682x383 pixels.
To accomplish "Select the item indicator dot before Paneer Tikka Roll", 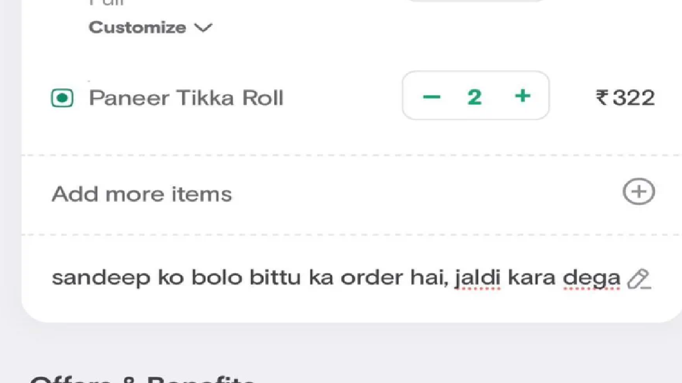I will point(62,98).
